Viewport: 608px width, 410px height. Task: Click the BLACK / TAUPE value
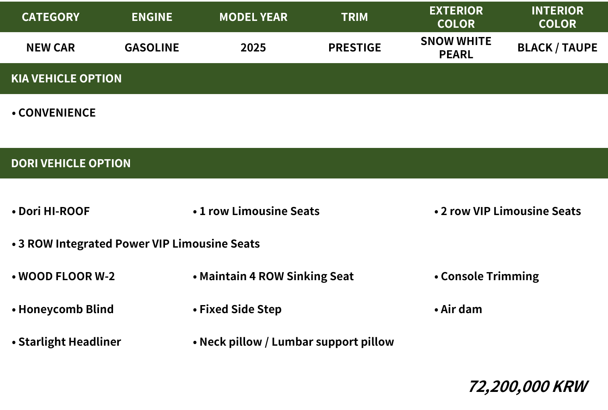pos(557,47)
